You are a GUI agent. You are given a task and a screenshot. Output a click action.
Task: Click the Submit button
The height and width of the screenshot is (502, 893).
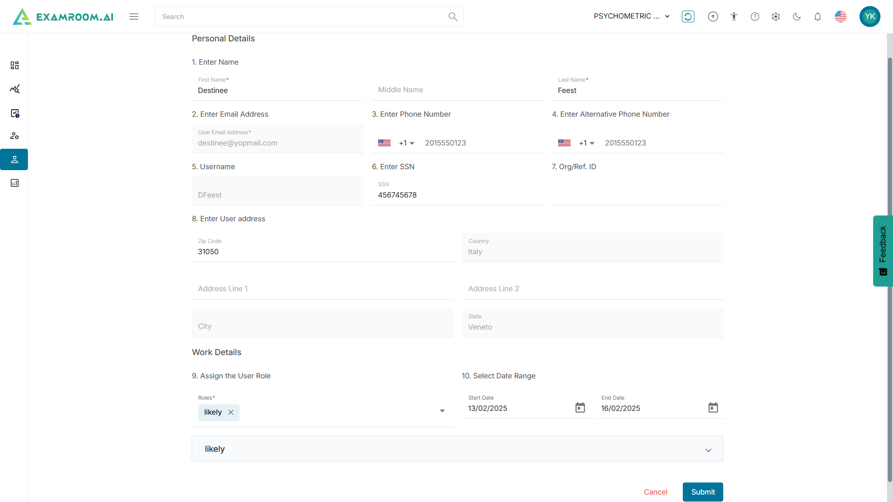702,492
